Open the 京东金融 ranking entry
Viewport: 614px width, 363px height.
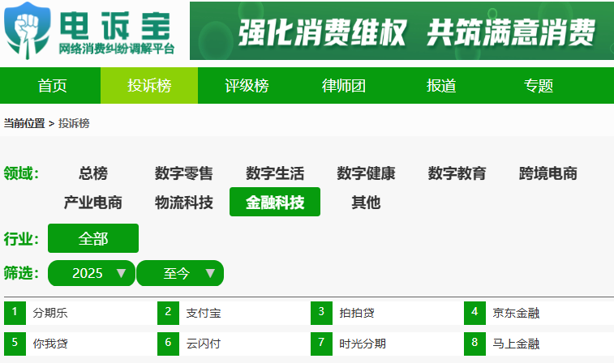pyautogui.click(x=516, y=313)
